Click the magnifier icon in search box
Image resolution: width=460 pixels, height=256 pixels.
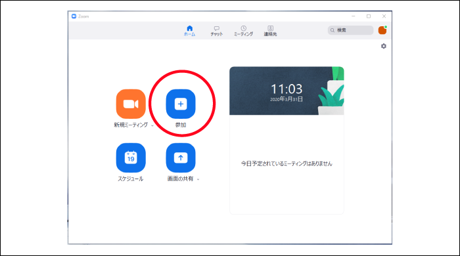click(x=333, y=30)
